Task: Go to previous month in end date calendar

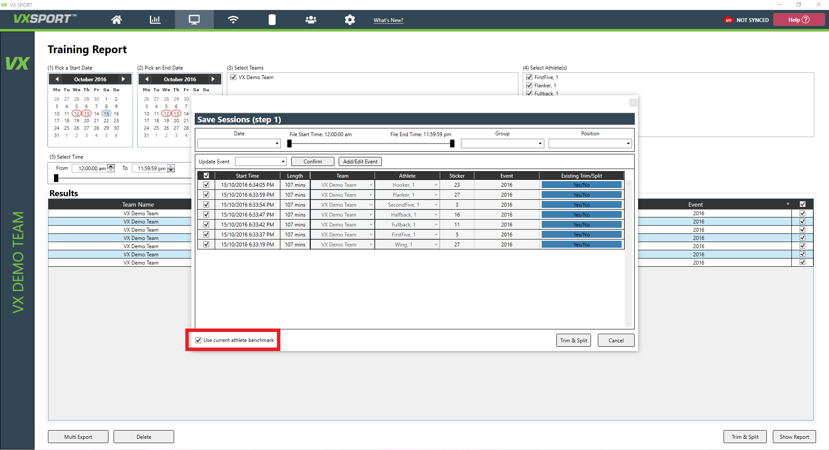Action: click(147, 79)
